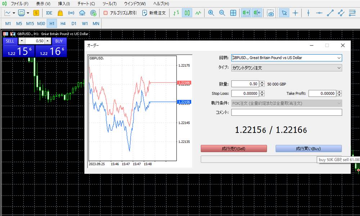Open the MetaEditor IDE
The width and height of the screenshot is (360, 216).
tap(49, 13)
